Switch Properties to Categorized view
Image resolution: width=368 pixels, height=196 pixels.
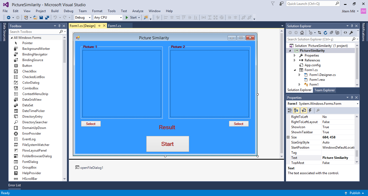290,110
